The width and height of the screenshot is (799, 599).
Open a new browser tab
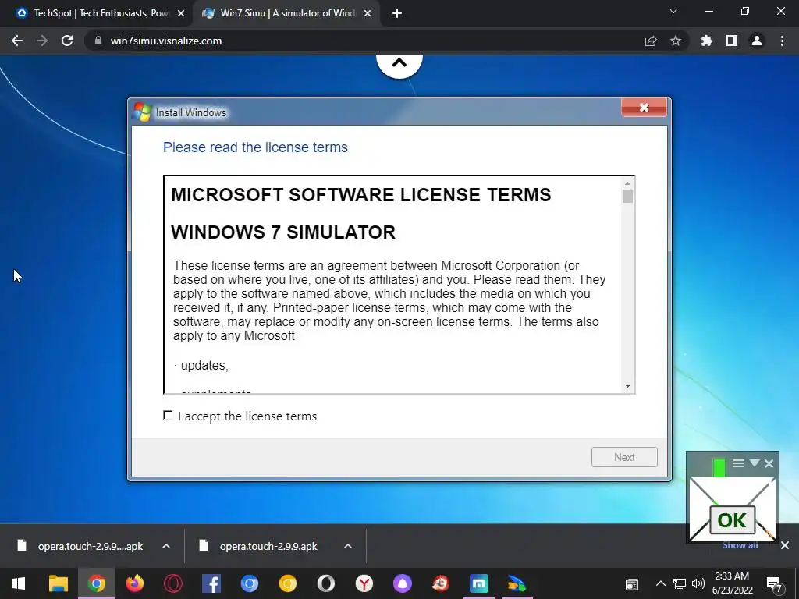(397, 14)
